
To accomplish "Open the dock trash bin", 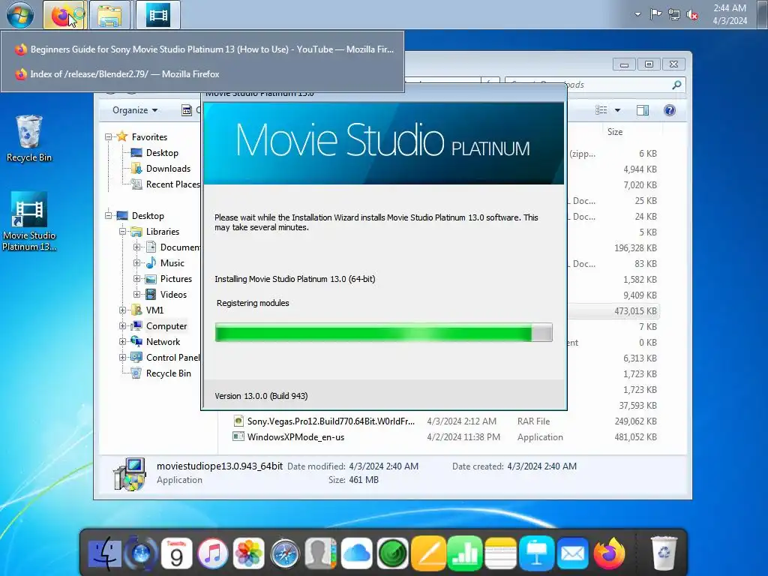I will click(x=664, y=554).
